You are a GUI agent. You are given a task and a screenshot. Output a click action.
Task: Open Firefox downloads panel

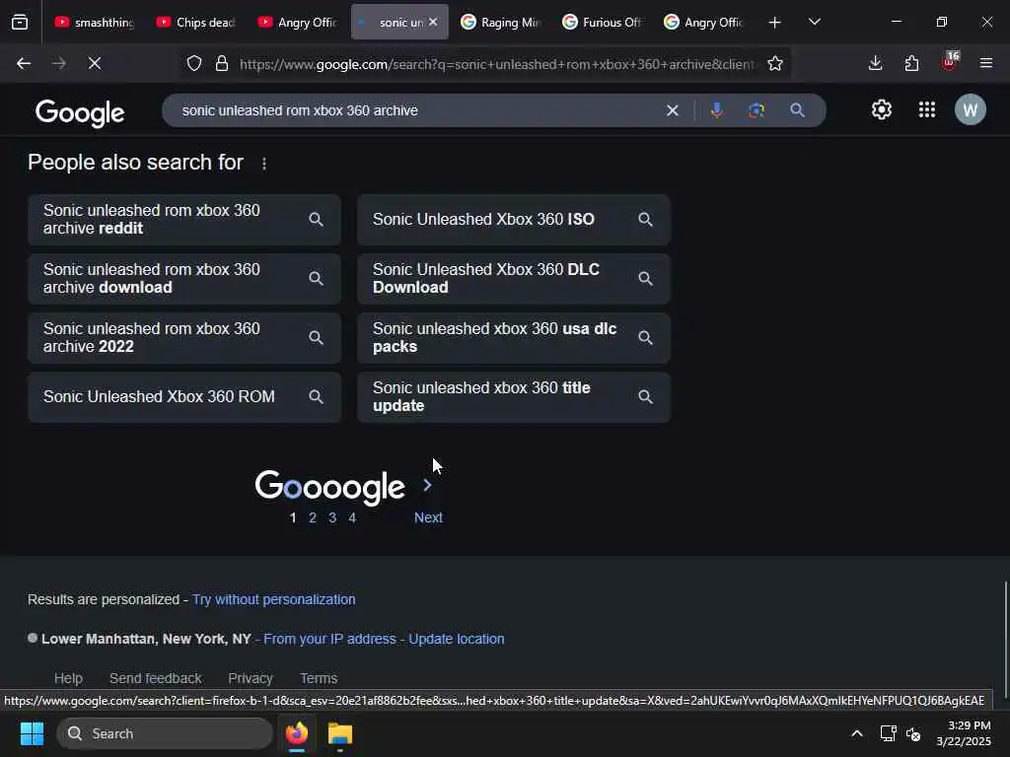click(x=875, y=63)
